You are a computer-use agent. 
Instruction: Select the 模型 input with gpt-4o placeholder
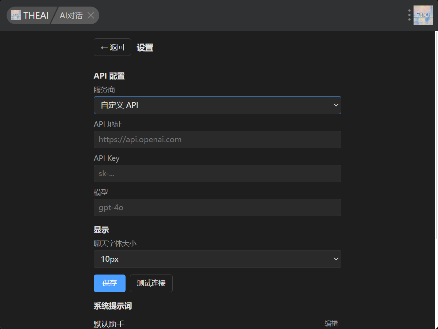(217, 208)
